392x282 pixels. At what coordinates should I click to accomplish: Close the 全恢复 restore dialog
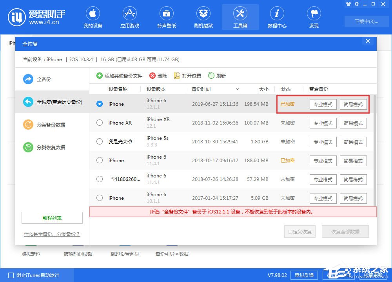pos(368,41)
